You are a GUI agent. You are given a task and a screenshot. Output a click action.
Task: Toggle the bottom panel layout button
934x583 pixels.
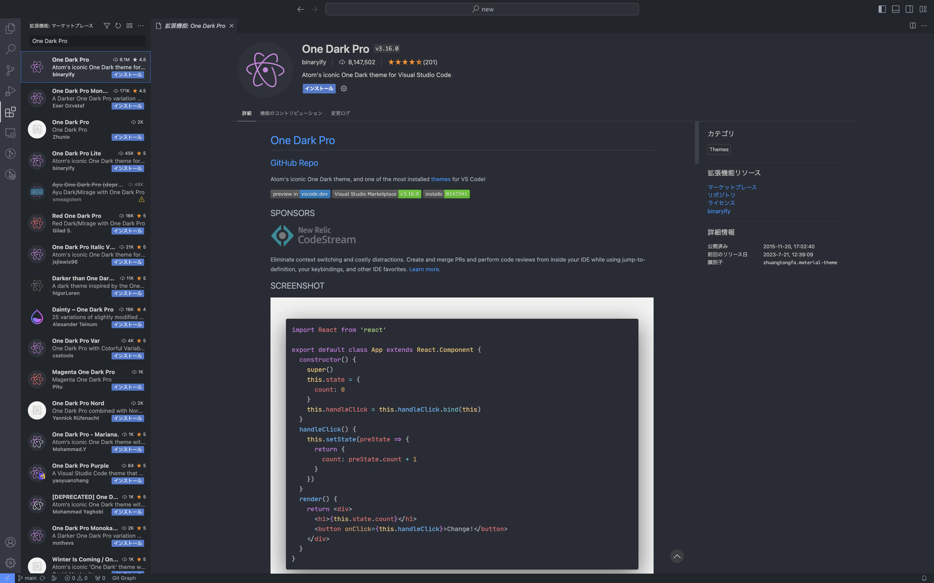[895, 9]
